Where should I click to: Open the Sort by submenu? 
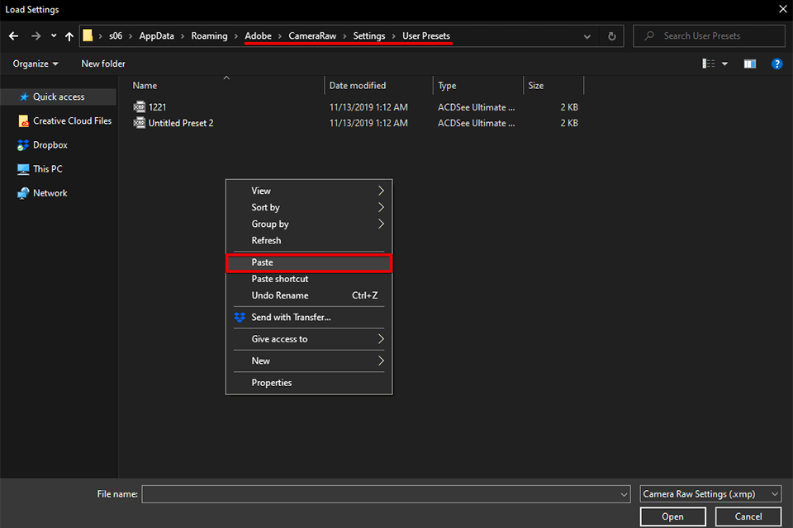[309, 207]
